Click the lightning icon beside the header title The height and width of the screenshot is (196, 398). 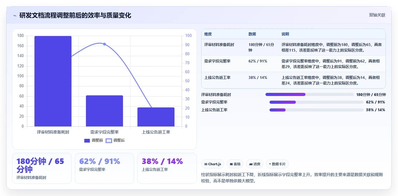pos(15,16)
